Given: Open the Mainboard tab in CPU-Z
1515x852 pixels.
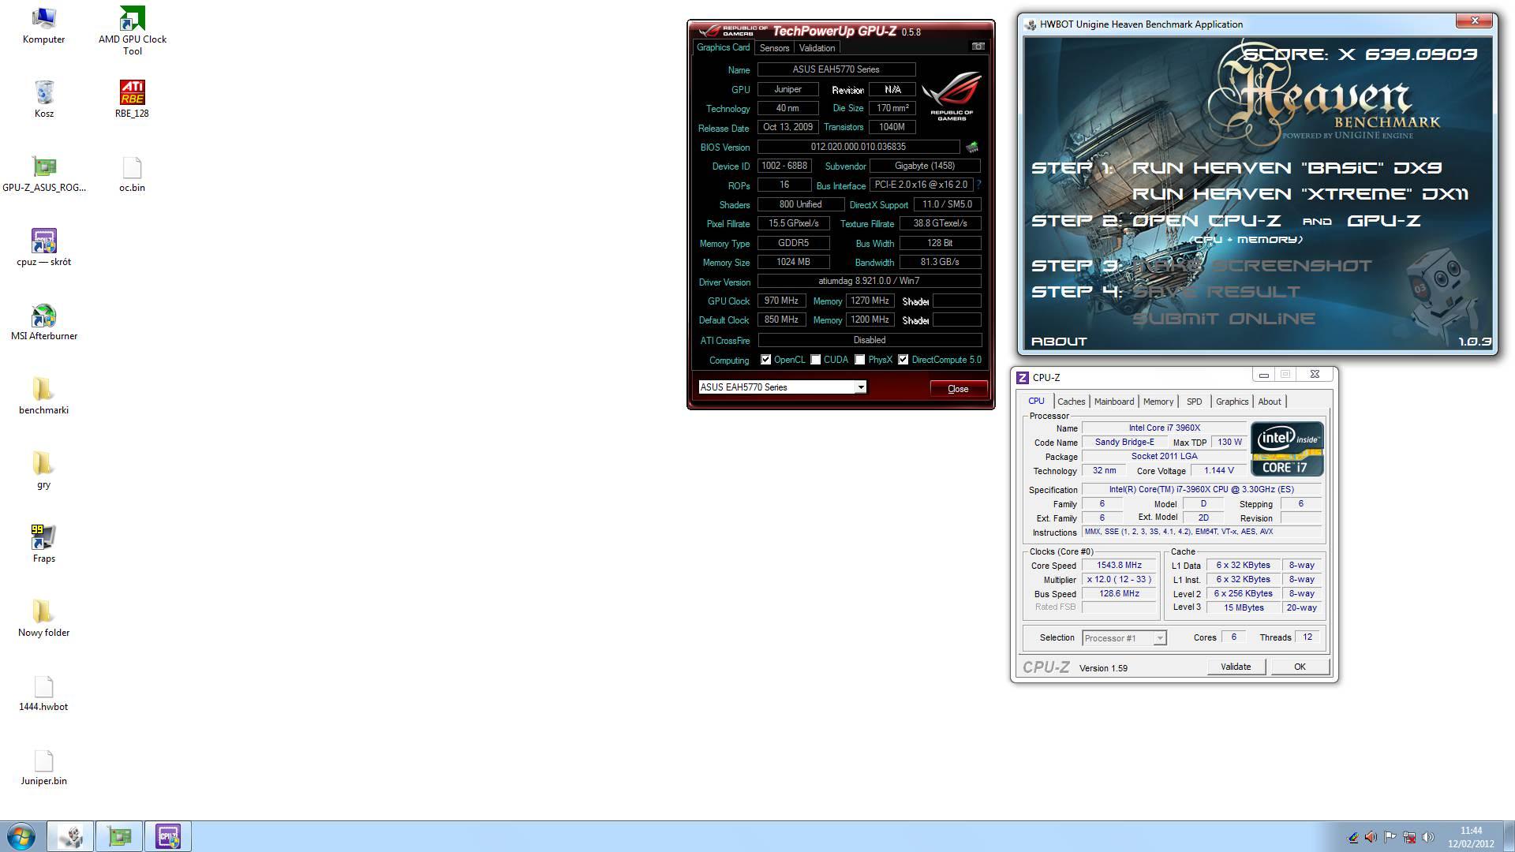Looking at the screenshot, I should [1113, 402].
